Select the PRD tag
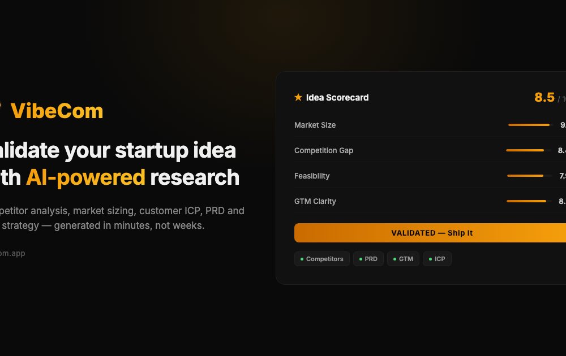566x356 pixels. pyautogui.click(x=368, y=259)
